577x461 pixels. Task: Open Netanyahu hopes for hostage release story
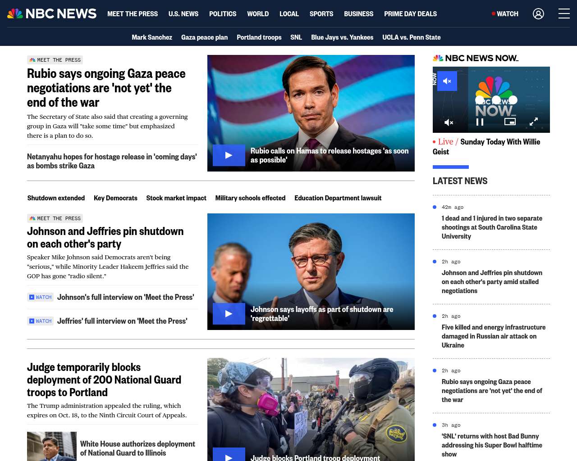pyautogui.click(x=112, y=161)
